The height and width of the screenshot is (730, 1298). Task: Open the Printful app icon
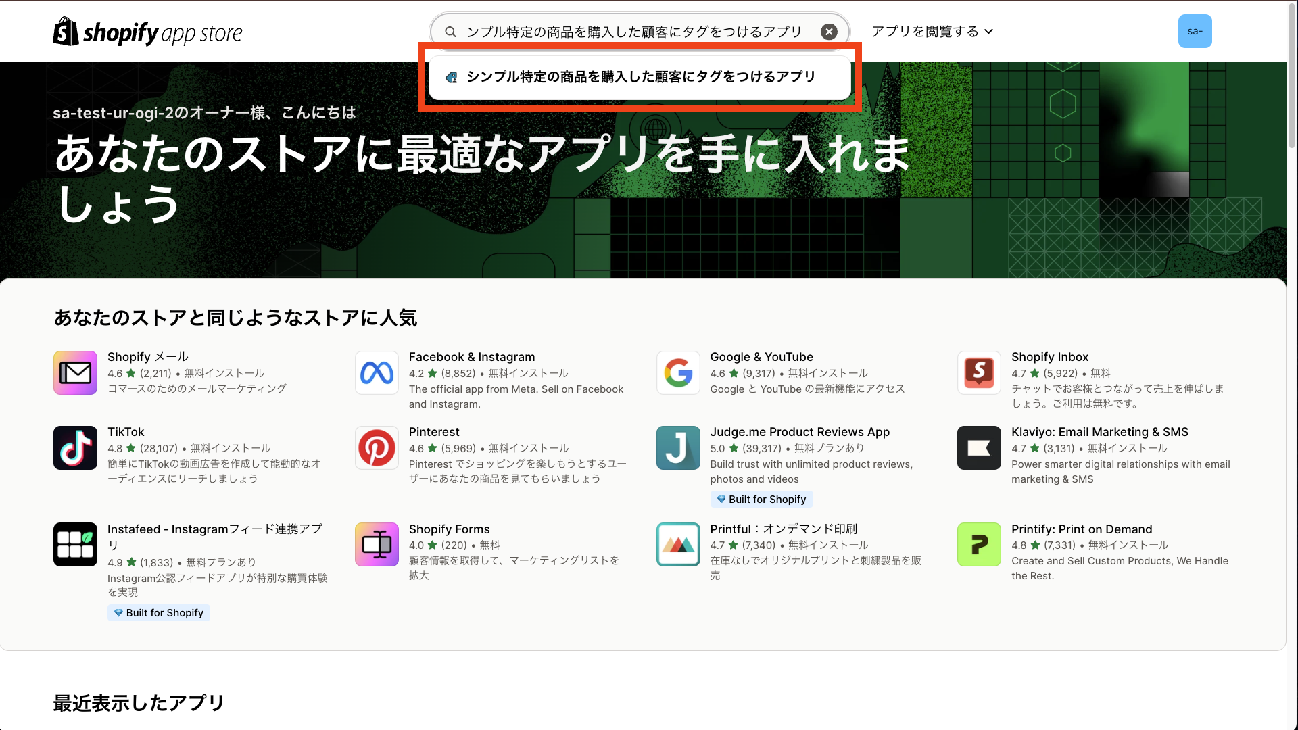coord(678,544)
